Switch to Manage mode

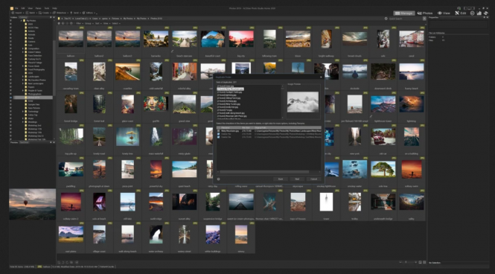tap(403, 13)
